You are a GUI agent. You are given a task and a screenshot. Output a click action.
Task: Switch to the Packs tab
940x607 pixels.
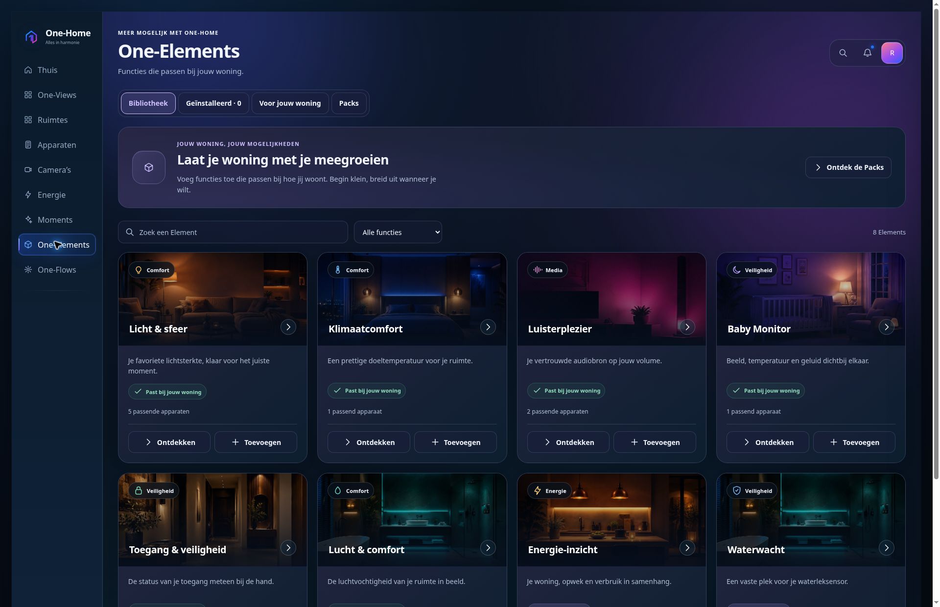[349, 103]
